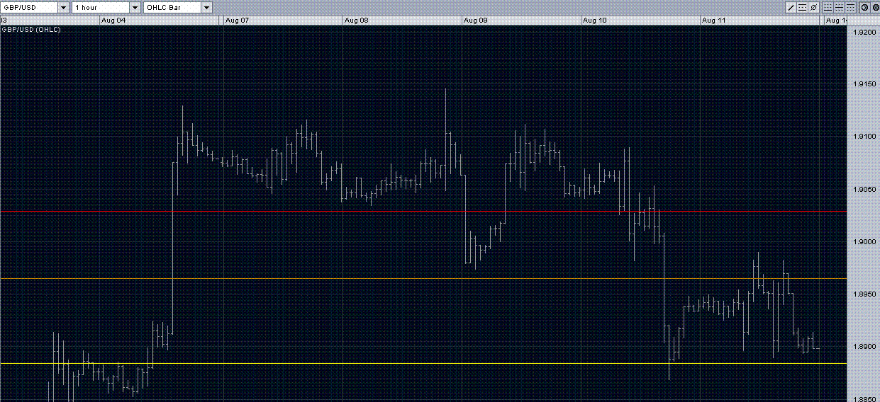
Task: Click the GBP/USD (OHLC) chart label
Action: (31, 30)
